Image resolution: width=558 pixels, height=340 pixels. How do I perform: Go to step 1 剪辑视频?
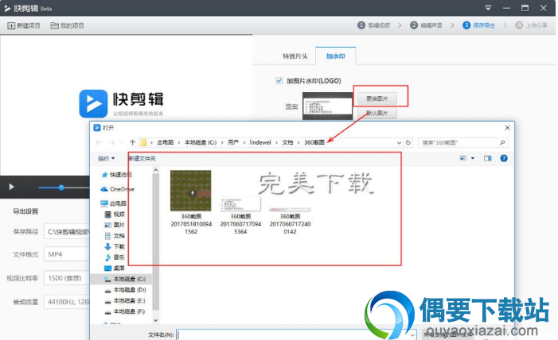point(373,25)
